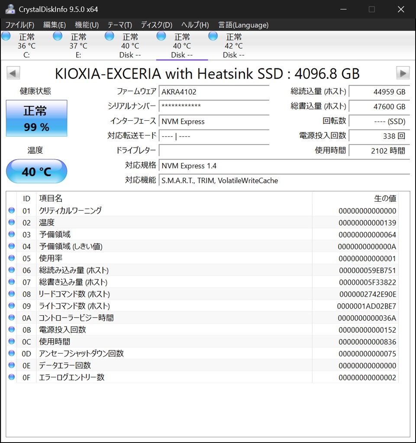Switch to the underlined 40 °C Disk tab
416x443 pixels.
[182, 45]
